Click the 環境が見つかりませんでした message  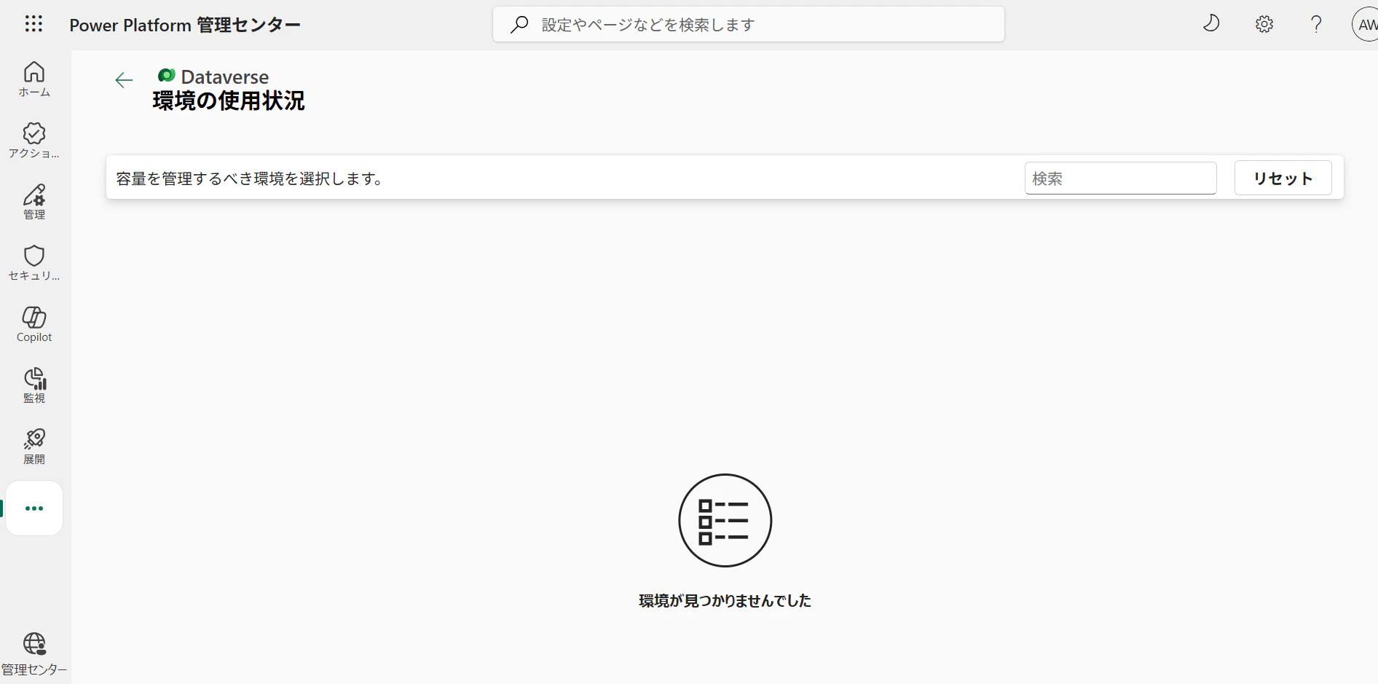pos(725,600)
